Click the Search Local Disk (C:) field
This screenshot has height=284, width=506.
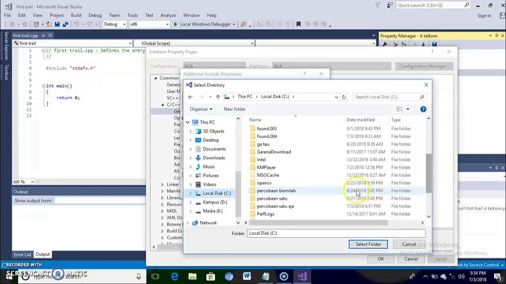click(x=389, y=97)
